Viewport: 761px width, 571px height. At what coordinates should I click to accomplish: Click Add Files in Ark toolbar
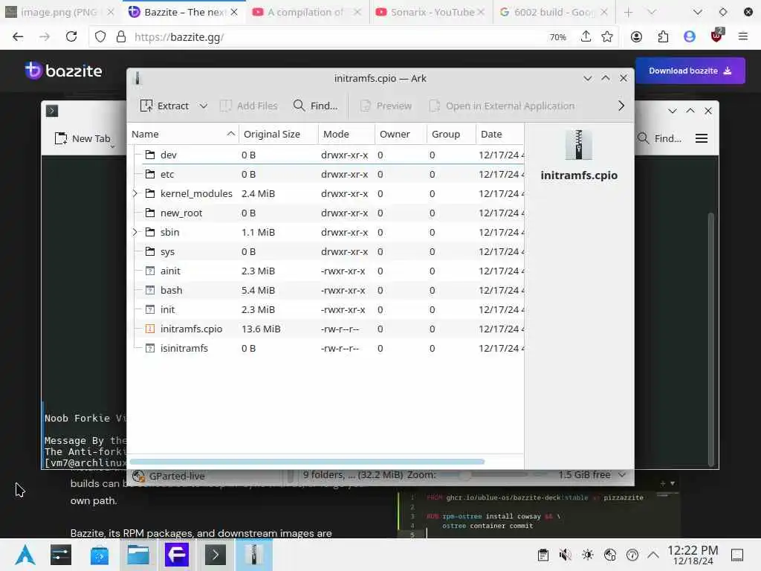[248, 106]
